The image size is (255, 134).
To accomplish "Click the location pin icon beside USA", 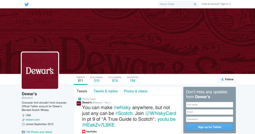I will click(x=23, y=115).
